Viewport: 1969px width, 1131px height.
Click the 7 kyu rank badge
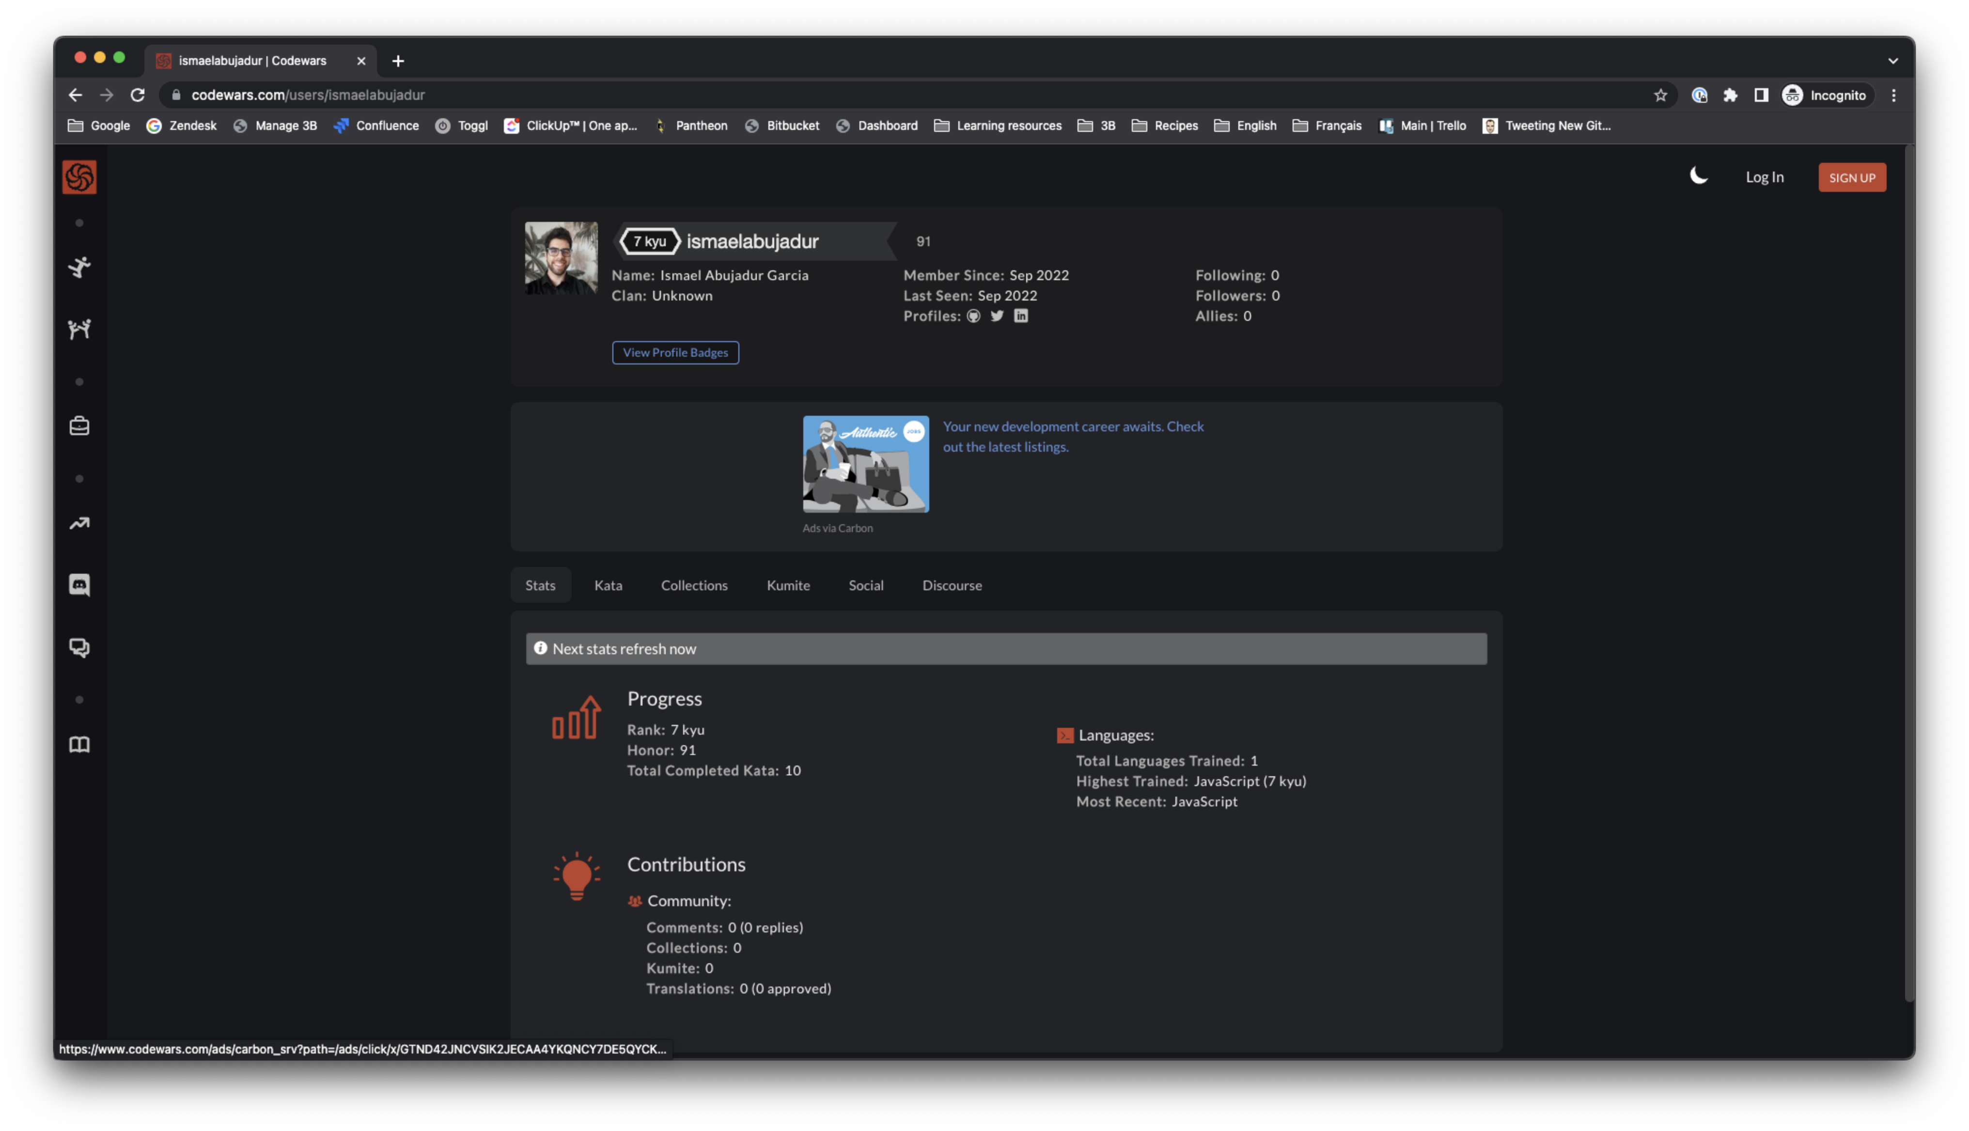pos(650,242)
